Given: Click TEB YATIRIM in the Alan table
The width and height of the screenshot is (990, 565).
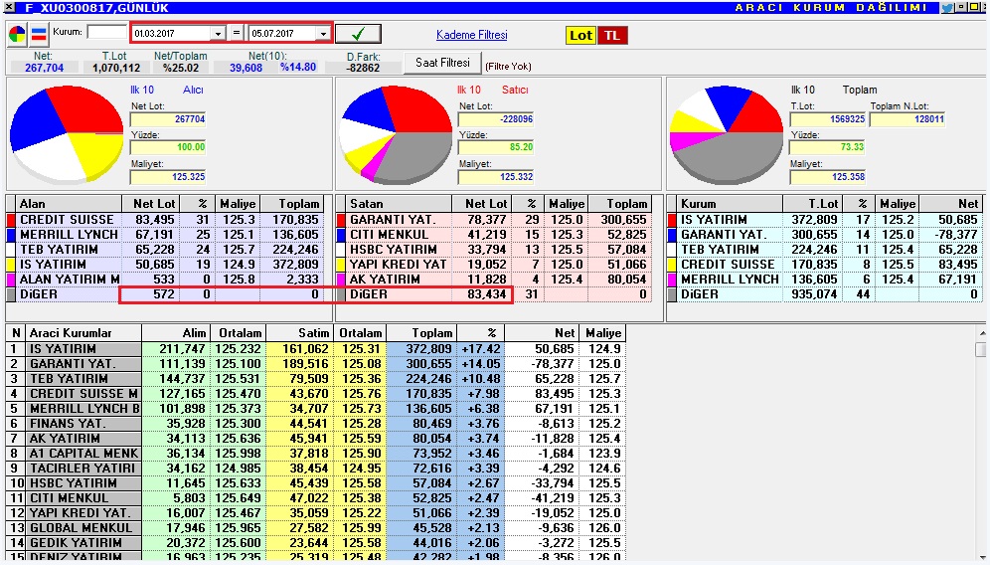Looking at the screenshot, I should (59, 250).
